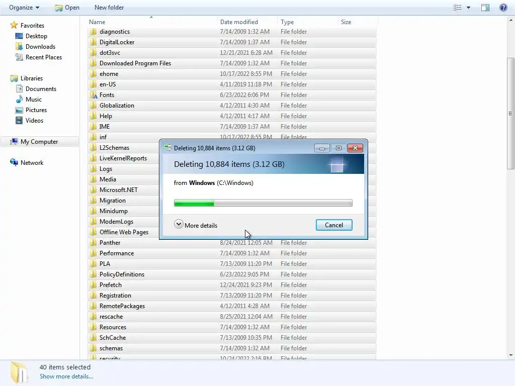Viewport: 515px width, 386px height.
Task: Toggle the preview pane icon
Action: (485, 7)
